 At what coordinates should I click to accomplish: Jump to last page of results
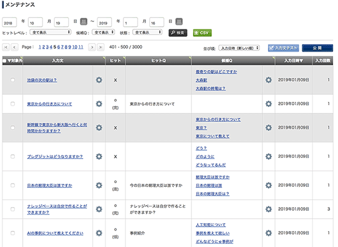pyautogui.click(x=101, y=47)
